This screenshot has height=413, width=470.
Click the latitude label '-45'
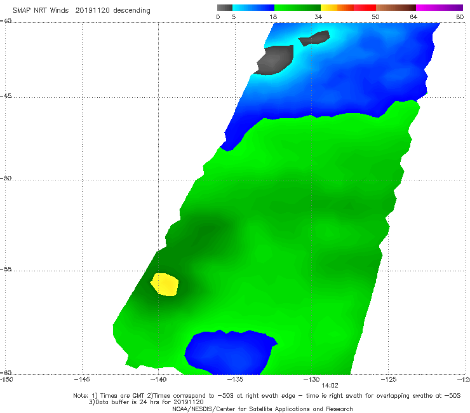tap(6, 96)
